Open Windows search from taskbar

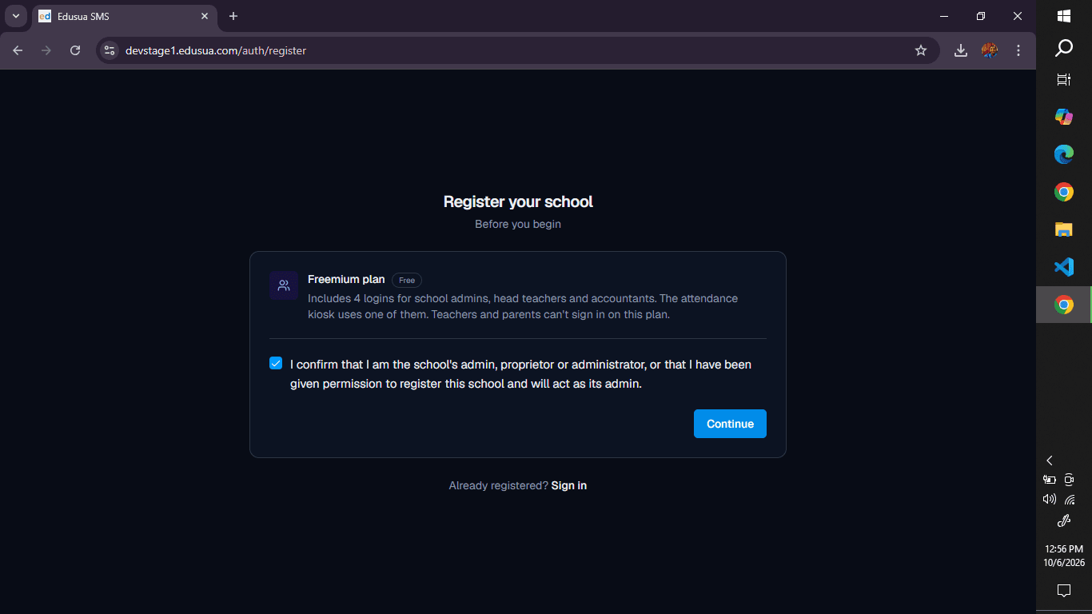1064,49
